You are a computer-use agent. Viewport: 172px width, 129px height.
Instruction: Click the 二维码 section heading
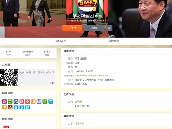tap(6, 65)
